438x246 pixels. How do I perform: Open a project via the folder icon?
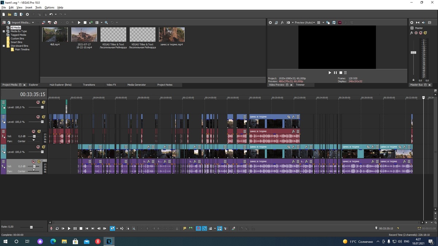point(9,14)
